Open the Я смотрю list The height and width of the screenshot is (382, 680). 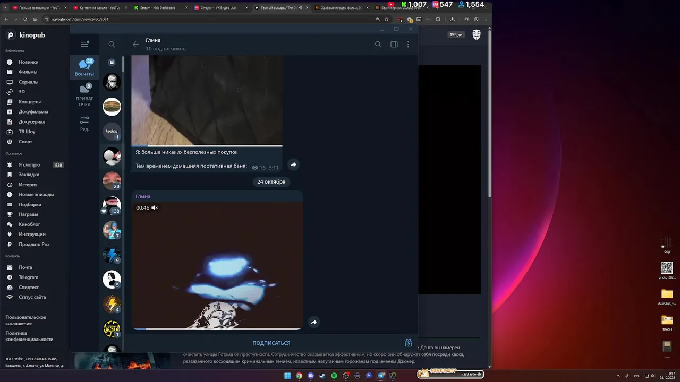pos(29,165)
